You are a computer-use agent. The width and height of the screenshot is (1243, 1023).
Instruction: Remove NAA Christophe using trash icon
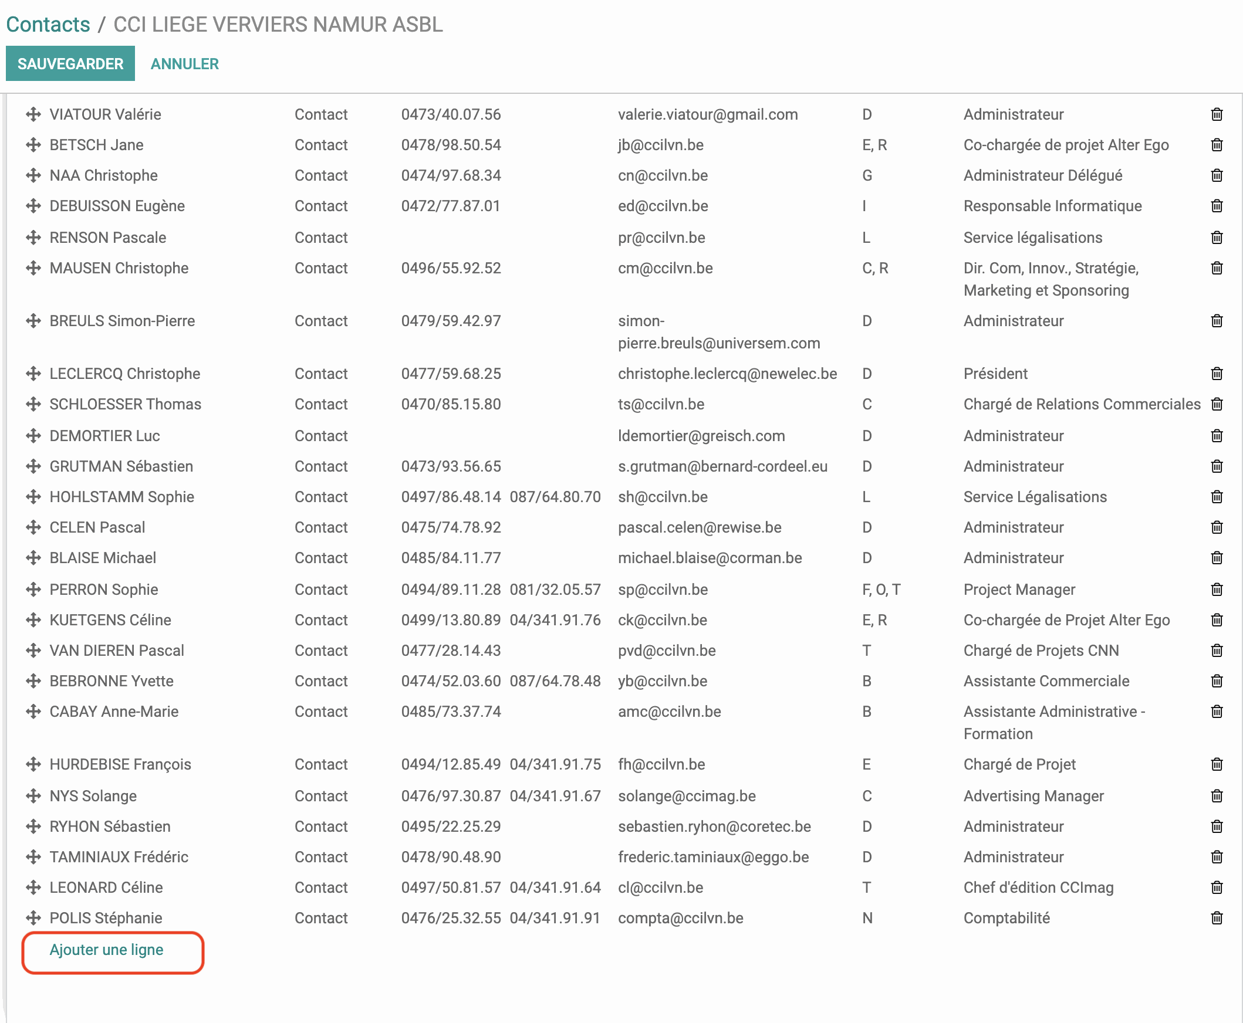[1217, 175]
